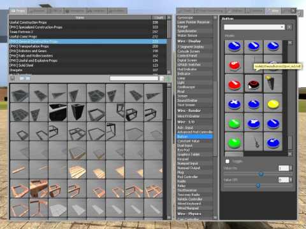Select "[PHX] Robotics and Gears" row
Viewport: 306px width, 229px height.
(x=88, y=51)
